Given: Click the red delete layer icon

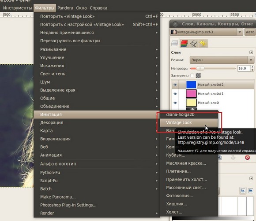Looking at the screenshot, I should coord(247,158).
